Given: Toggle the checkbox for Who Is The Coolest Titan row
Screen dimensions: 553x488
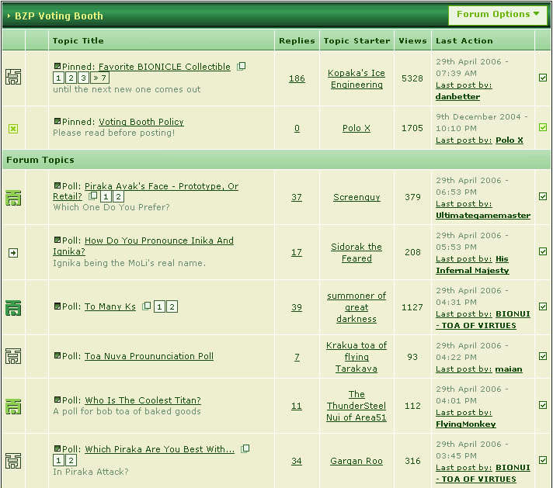Looking at the screenshot, I should click(543, 405).
